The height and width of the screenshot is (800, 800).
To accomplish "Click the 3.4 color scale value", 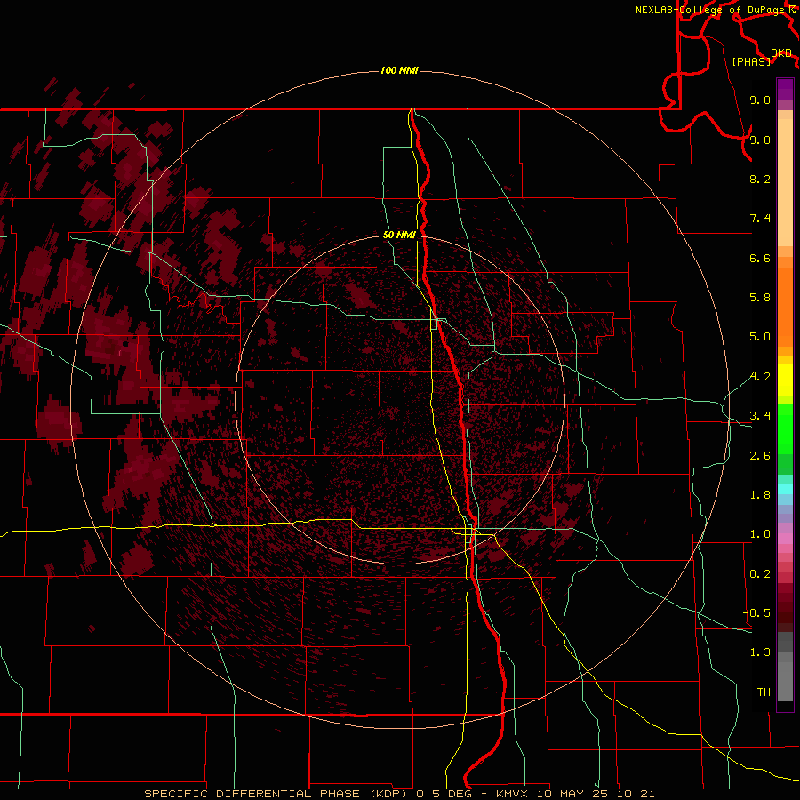I will pos(760,416).
